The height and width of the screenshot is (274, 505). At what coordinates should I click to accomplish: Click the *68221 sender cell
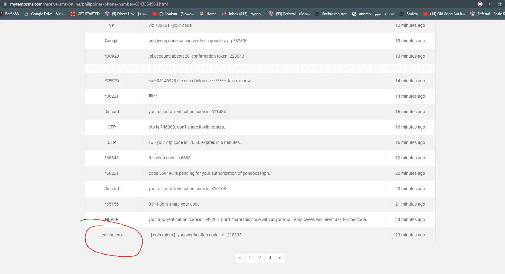point(112,173)
